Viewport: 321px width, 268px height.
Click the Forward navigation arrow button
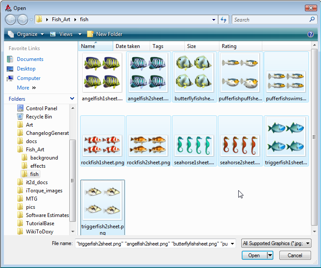click(23, 20)
